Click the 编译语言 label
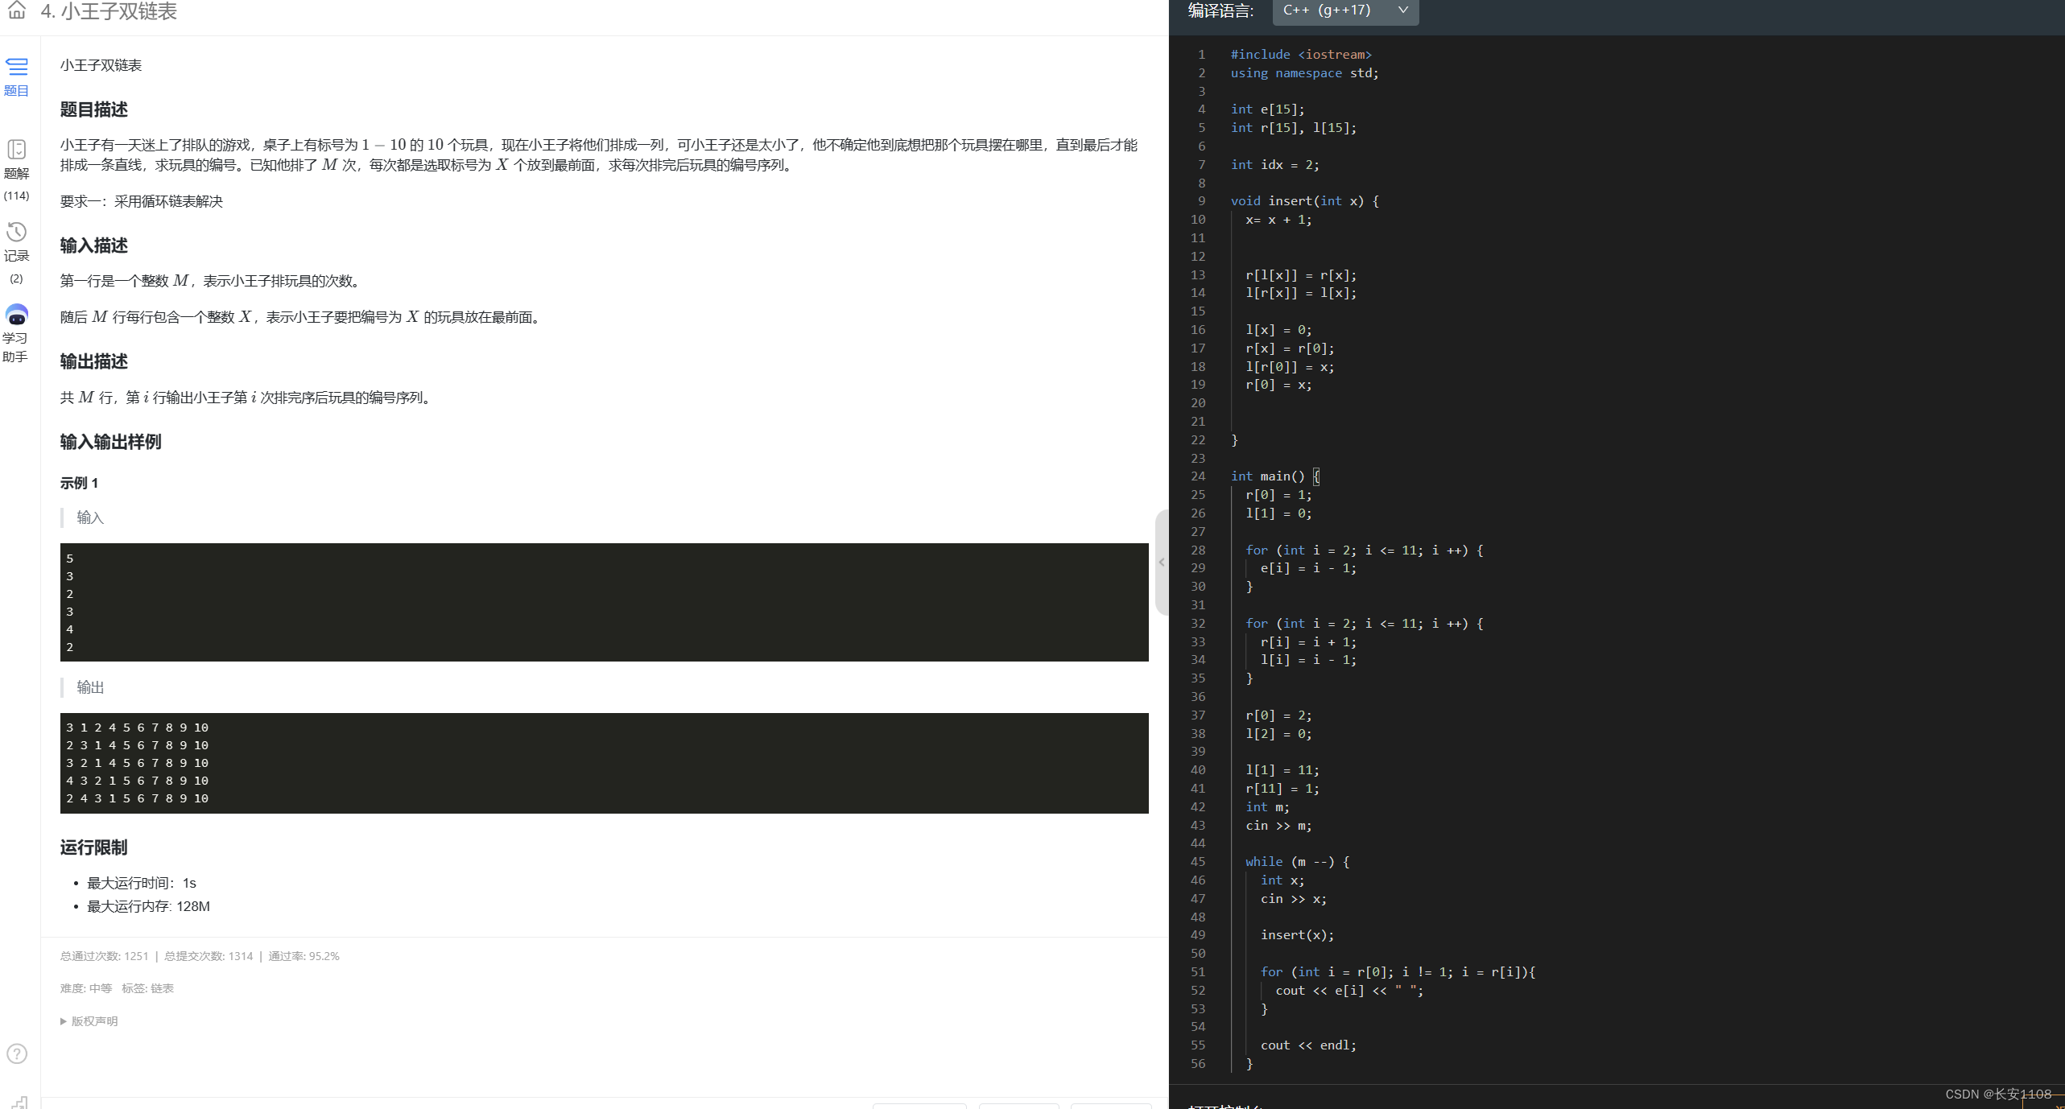The height and width of the screenshot is (1109, 2065). [1220, 10]
